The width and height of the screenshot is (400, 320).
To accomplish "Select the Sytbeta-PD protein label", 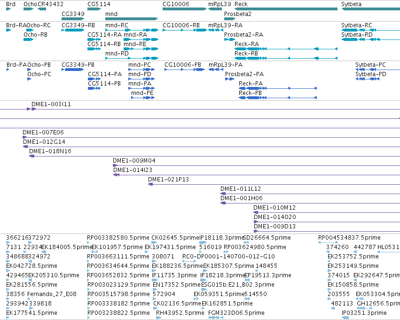I will coord(371,74).
